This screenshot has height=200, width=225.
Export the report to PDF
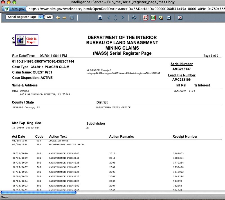145,18
